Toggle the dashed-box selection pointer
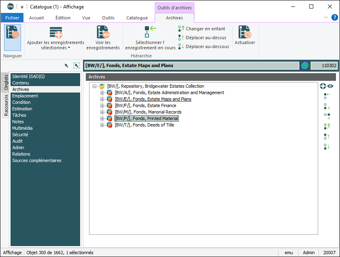The image size is (340, 257). 76,65
